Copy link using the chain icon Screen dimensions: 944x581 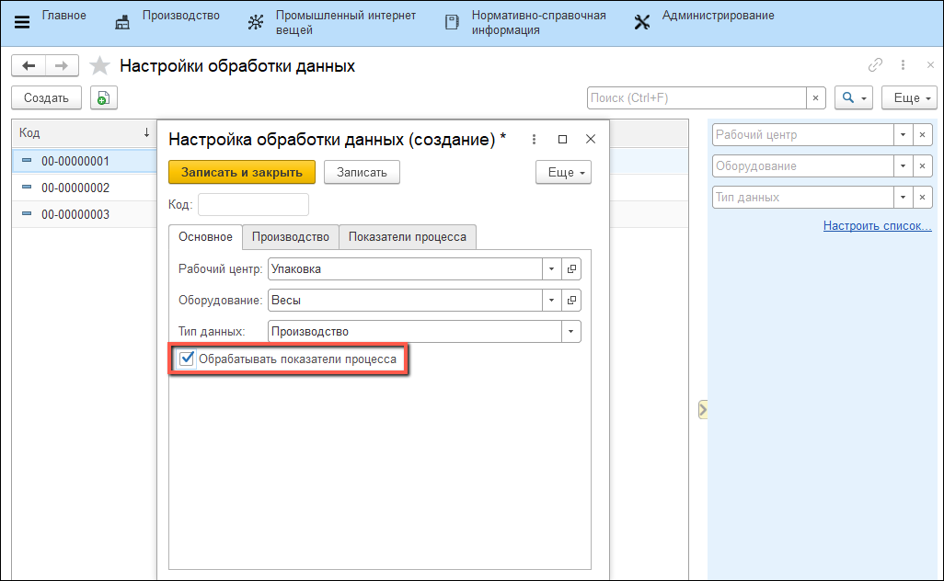pos(875,65)
